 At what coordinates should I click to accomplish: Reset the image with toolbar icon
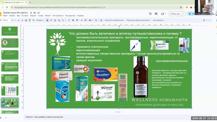[x=101, y=20]
